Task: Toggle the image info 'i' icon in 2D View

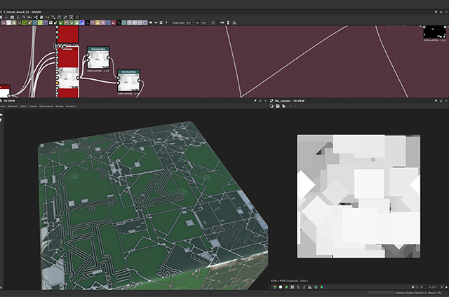Action: point(304,287)
